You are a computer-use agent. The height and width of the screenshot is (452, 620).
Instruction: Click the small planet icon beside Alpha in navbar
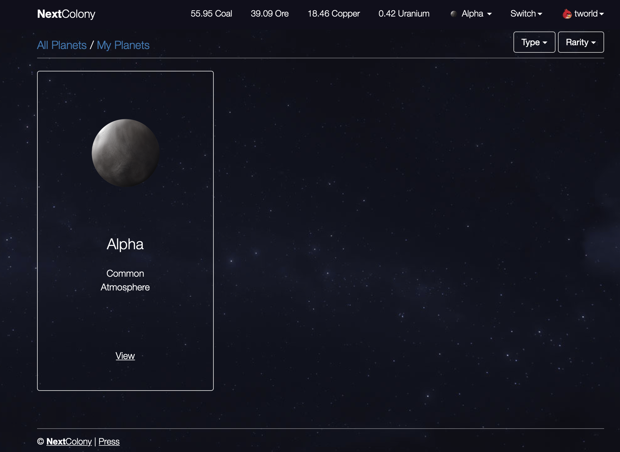[x=454, y=14]
